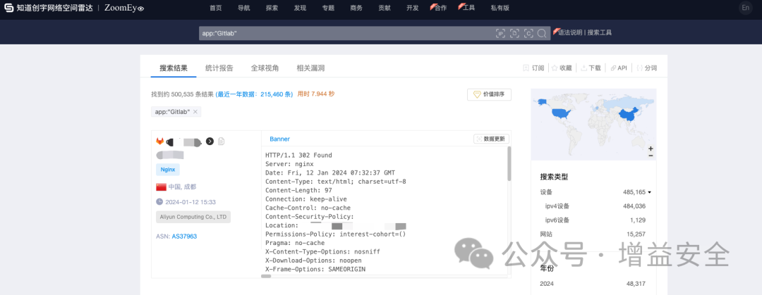Click the banner horizontal scrollbar
Viewport: 762px width, 295px height.
pos(266,276)
